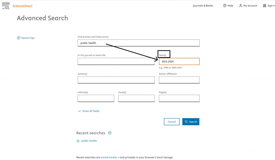Click the Issue(s) input field

136,98
